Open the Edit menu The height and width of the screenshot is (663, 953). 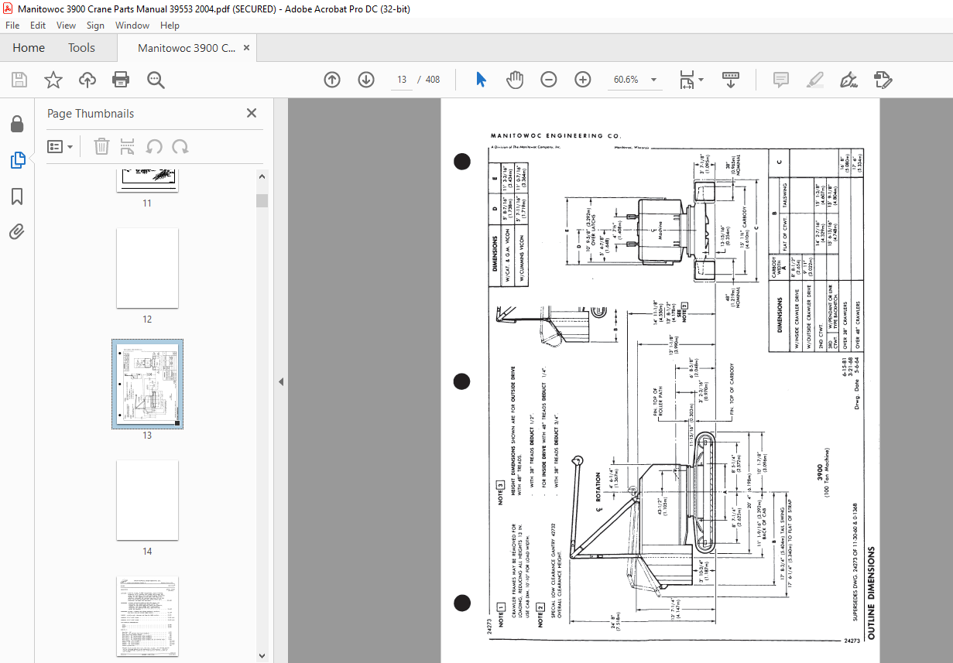38,26
